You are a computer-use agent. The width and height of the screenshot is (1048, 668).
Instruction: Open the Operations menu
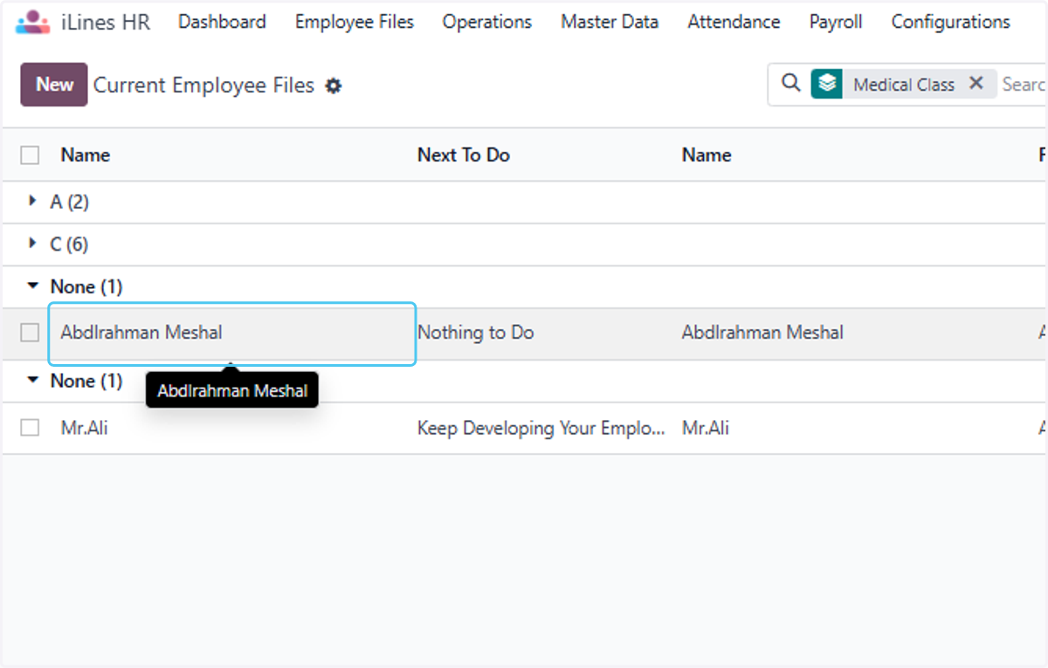[487, 22]
